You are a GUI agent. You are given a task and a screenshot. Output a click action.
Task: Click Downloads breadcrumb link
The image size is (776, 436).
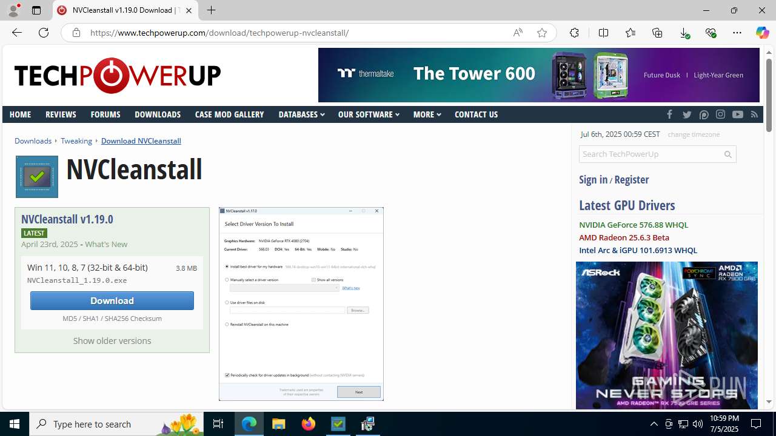click(x=33, y=141)
